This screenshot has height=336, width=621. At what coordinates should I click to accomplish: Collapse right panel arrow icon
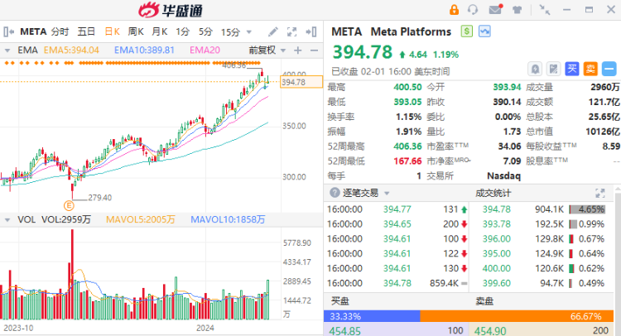click(311, 31)
